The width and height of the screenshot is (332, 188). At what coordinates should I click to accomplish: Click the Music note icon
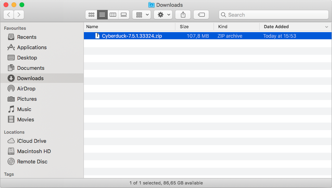[x=11, y=109]
